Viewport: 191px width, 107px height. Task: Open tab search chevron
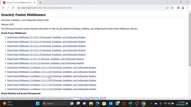click(167, 2)
